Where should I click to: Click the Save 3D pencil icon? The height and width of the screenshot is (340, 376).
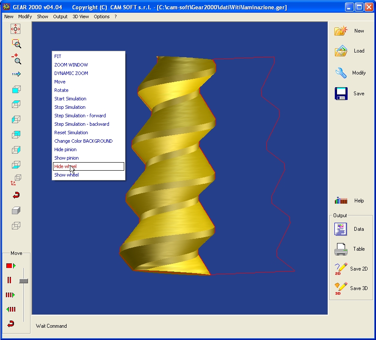click(x=341, y=288)
